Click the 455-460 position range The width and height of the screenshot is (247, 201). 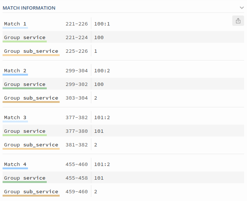77,164
